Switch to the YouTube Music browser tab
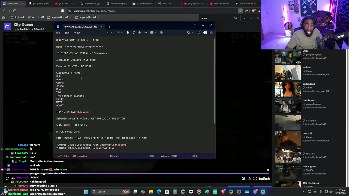 [220, 4]
